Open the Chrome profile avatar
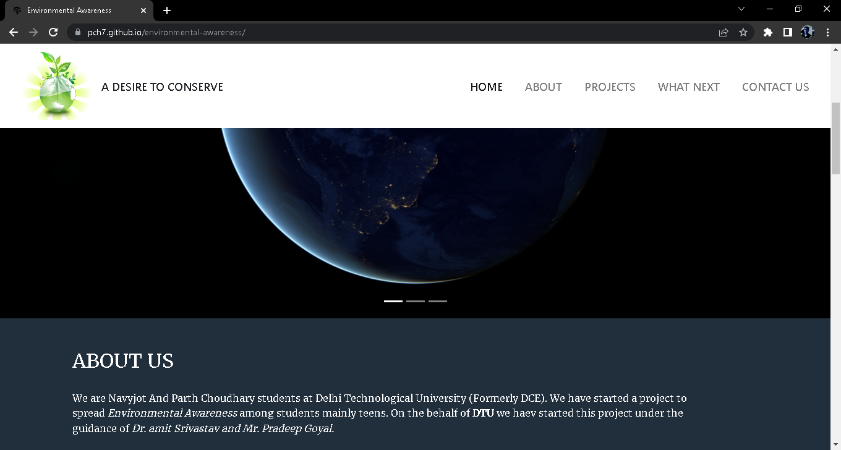The height and width of the screenshot is (450, 841). point(808,32)
